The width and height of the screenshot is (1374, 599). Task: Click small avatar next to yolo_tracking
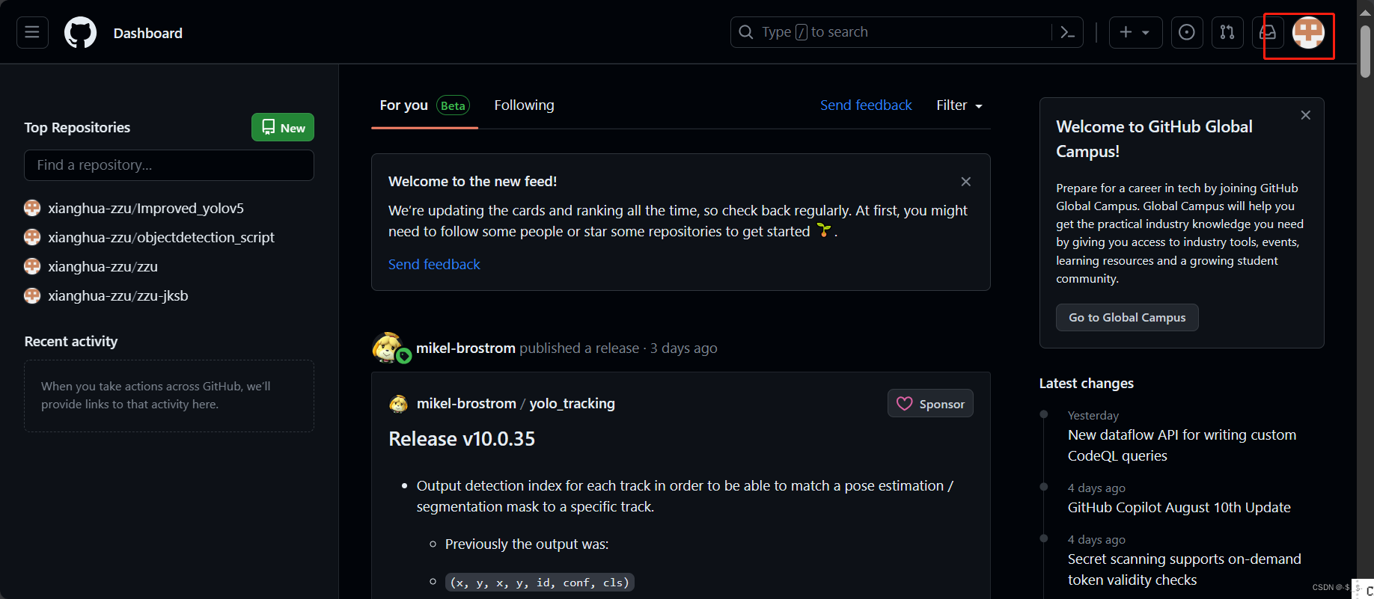coord(398,404)
